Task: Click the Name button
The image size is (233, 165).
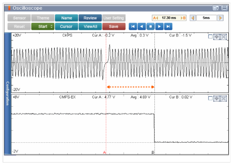Action: click(x=66, y=18)
